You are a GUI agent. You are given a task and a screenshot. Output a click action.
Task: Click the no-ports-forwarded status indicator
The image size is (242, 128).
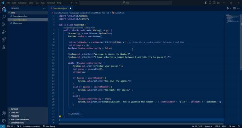point(19,126)
